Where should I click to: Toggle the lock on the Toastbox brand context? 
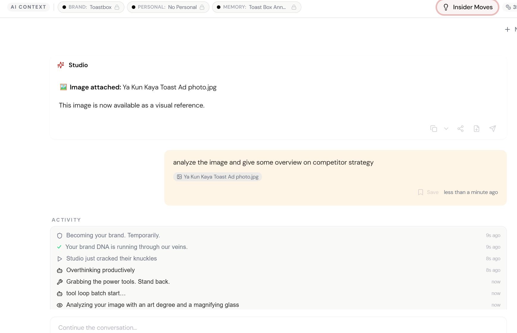(117, 7)
